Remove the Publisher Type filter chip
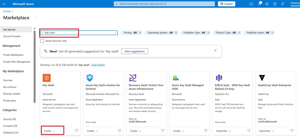This screenshot has height=137, width=300. 208,33
